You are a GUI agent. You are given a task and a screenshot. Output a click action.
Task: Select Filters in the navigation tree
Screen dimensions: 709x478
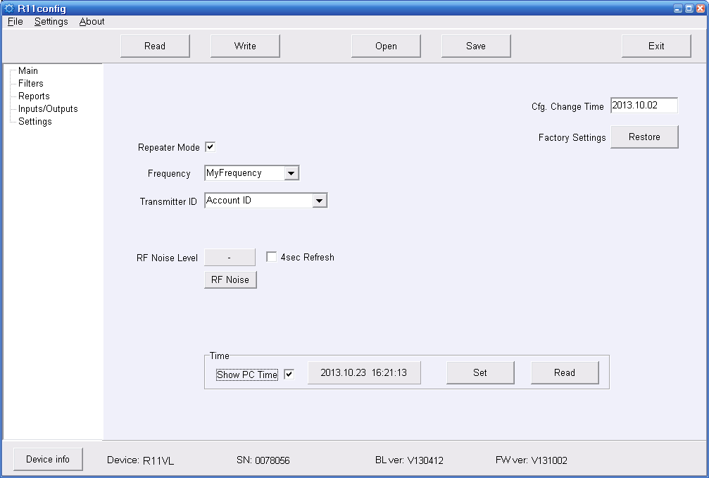31,83
